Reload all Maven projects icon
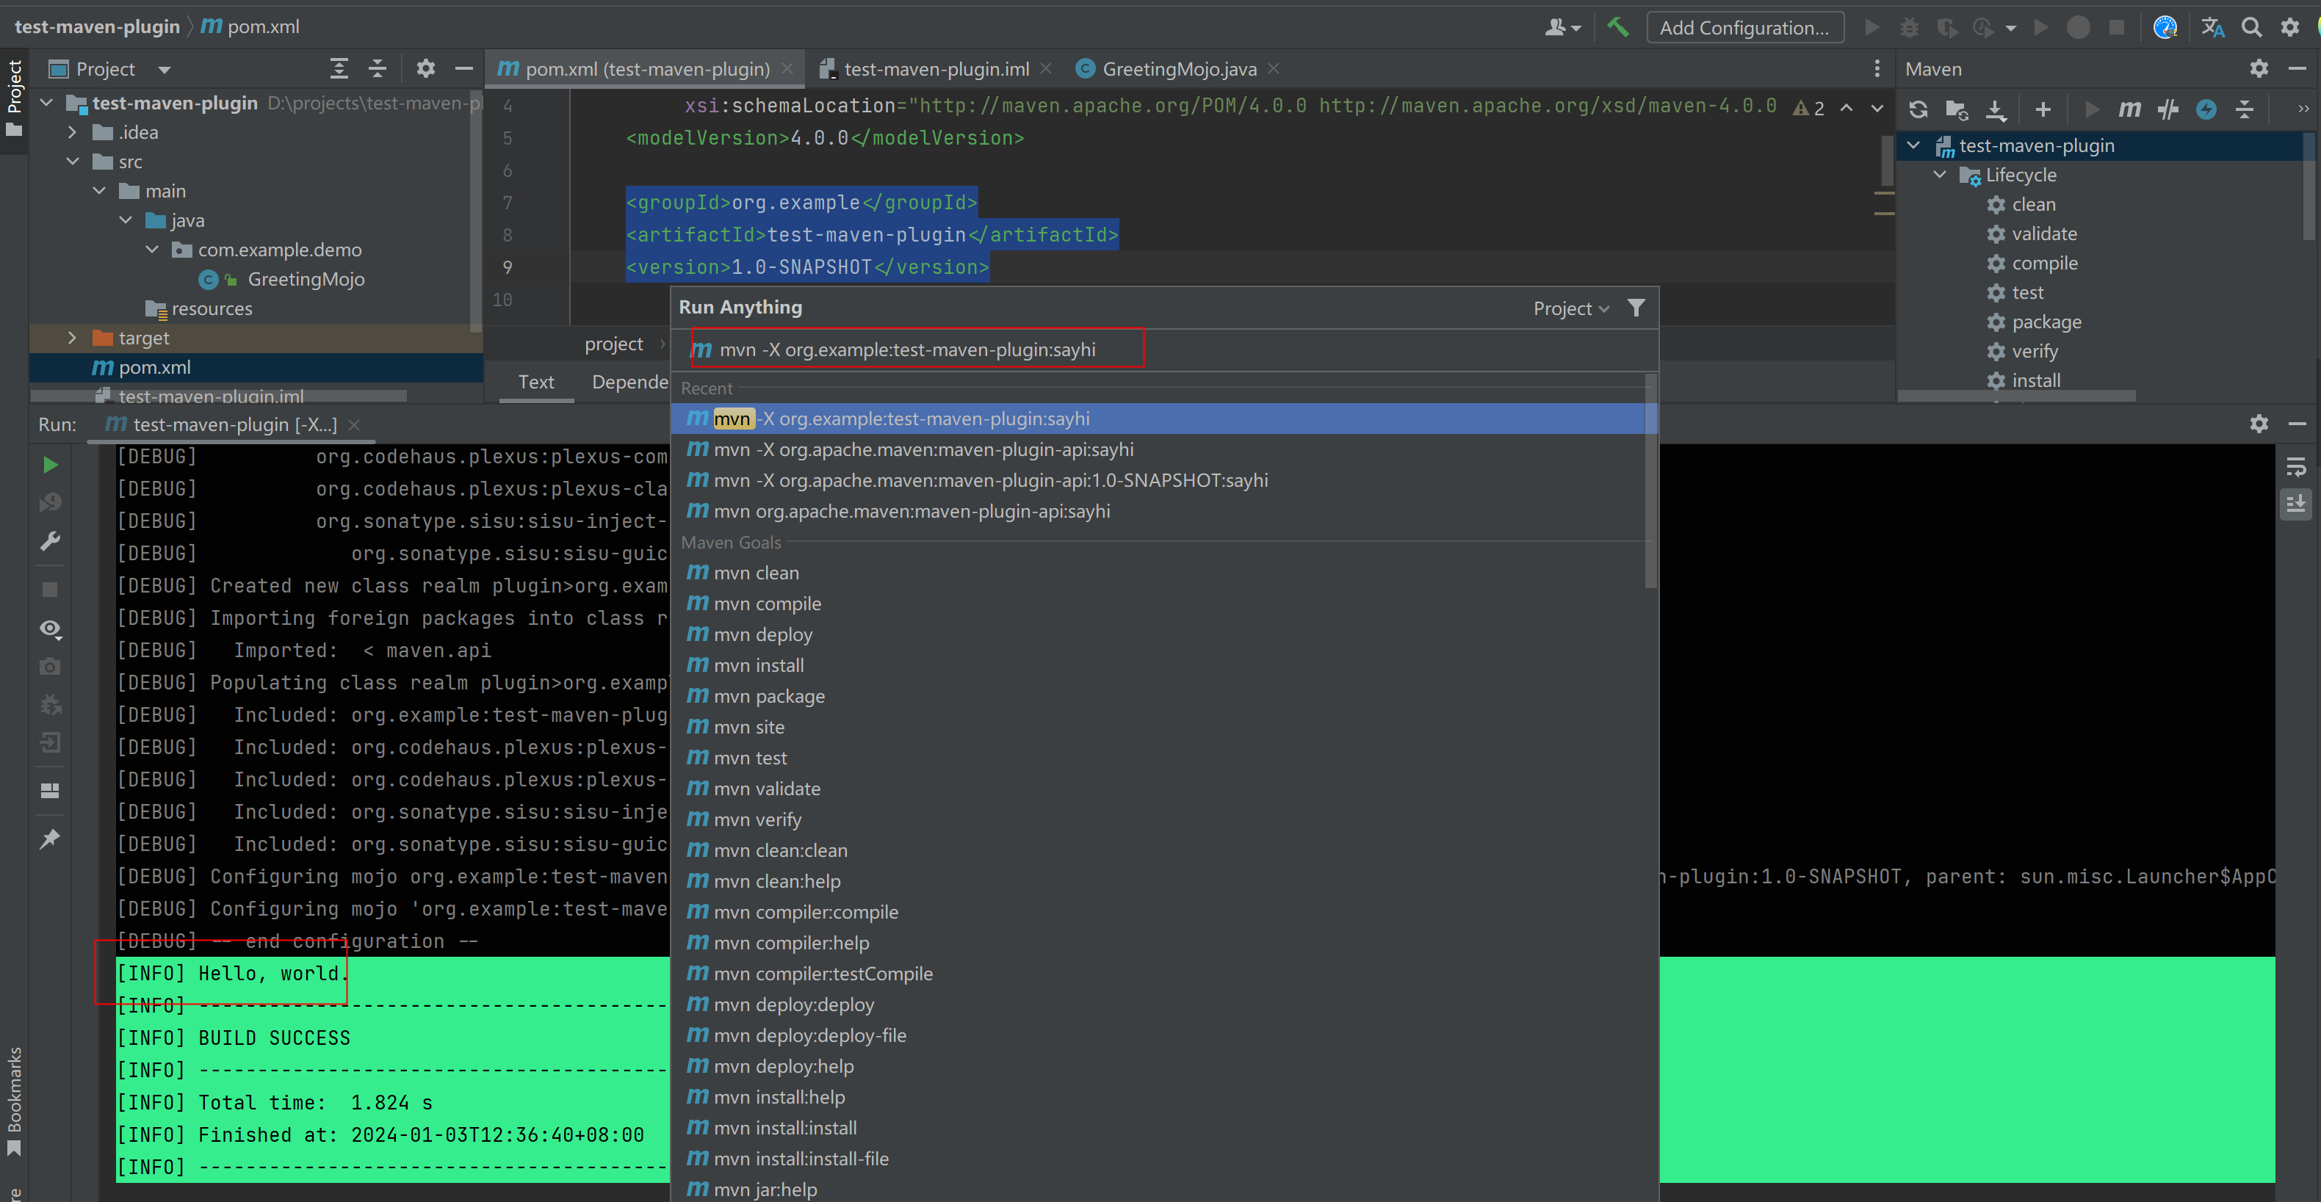The height and width of the screenshot is (1202, 2321). point(1918,109)
